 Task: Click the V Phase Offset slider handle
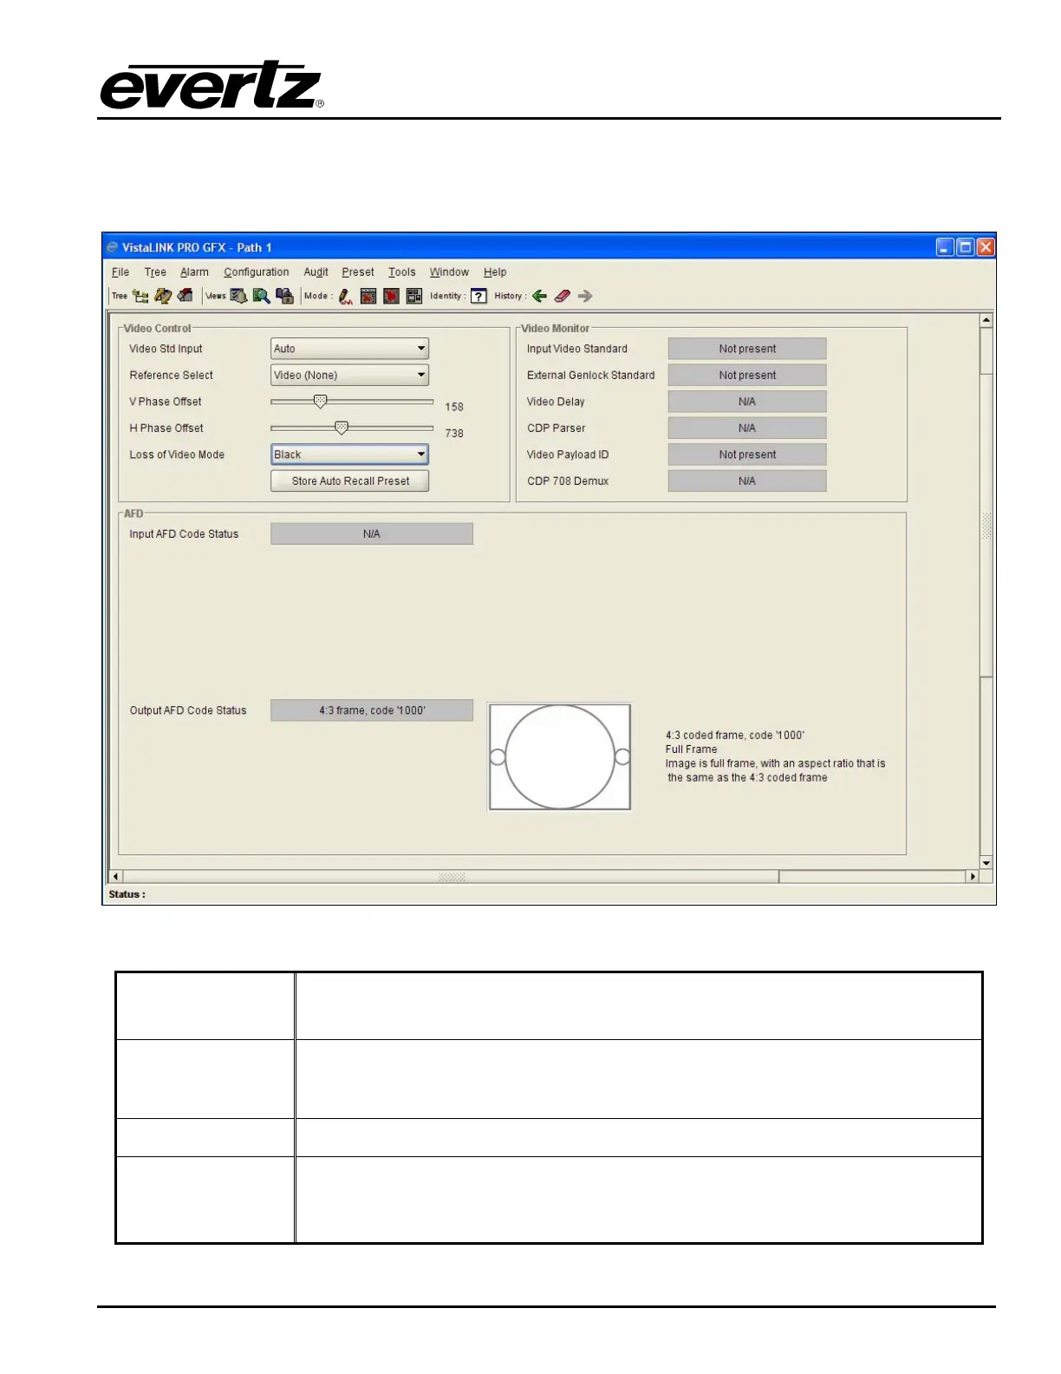(x=320, y=402)
